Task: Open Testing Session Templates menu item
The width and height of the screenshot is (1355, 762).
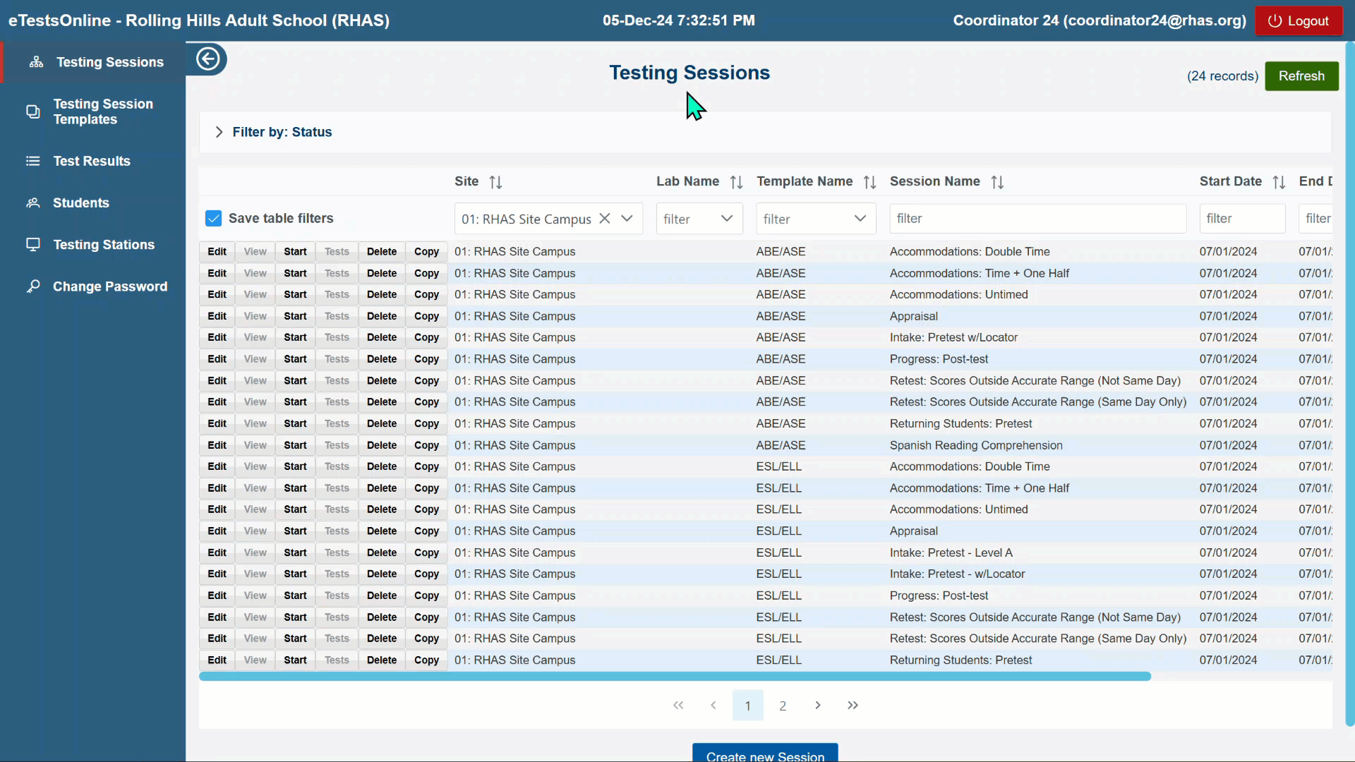Action: [x=93, y=111]
